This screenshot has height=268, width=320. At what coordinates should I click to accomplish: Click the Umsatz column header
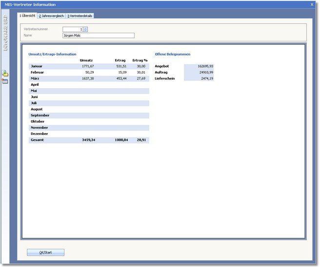coord(86,60)
